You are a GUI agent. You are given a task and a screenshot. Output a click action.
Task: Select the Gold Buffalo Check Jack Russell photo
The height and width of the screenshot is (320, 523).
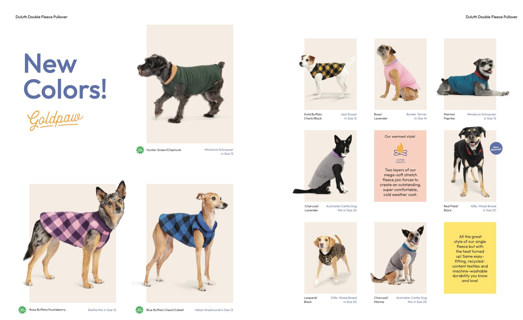(x=330, y=74)
